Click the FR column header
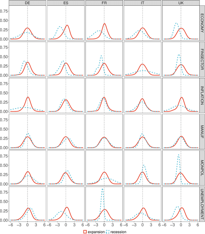Viewport: 205px width, 234px height. (104, 3)
